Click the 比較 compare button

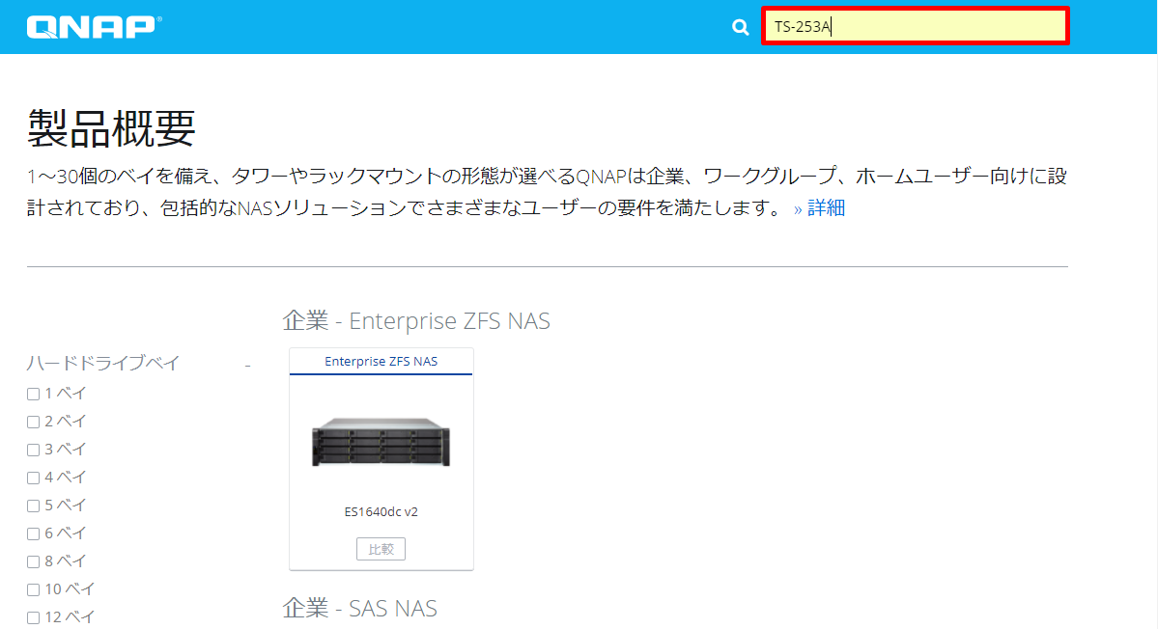tap(381, 549)
